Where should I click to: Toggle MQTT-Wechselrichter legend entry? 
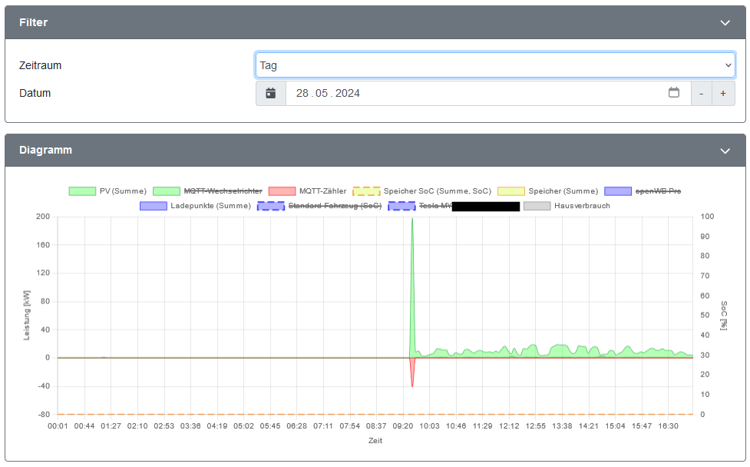207,191
